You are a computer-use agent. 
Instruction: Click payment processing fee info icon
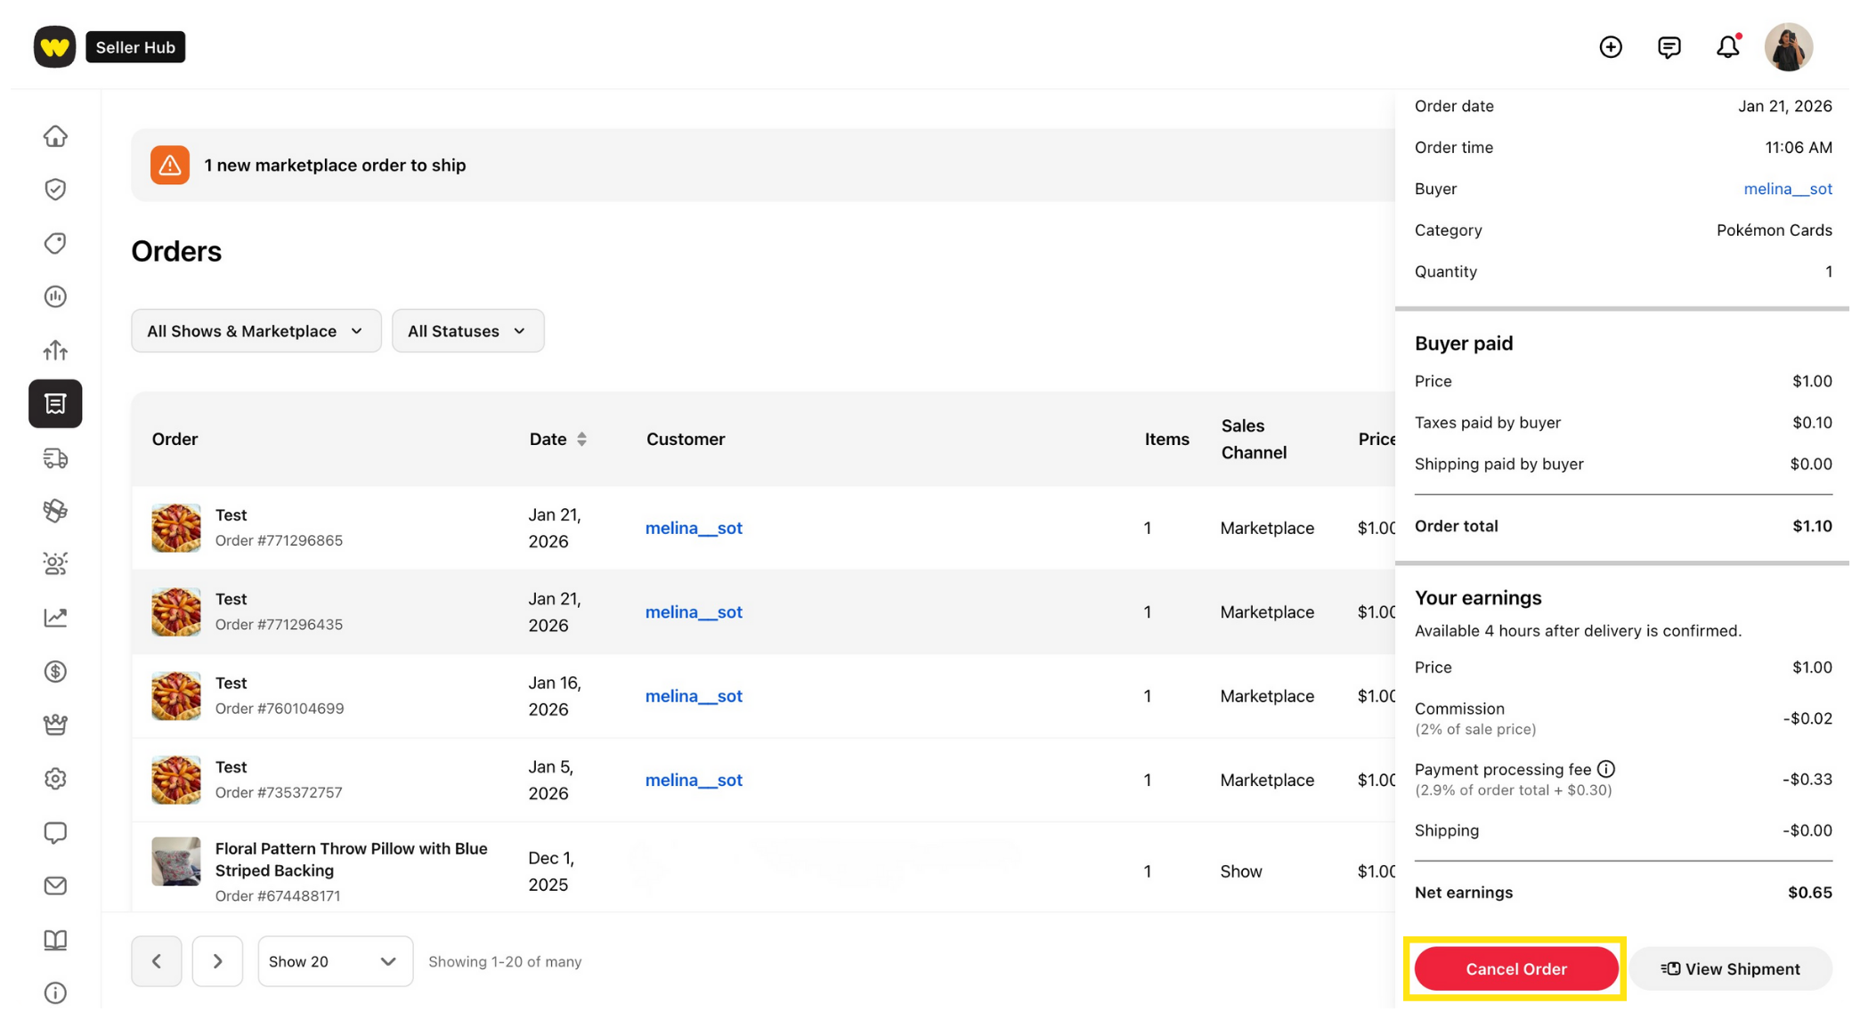coord(1605,769)
